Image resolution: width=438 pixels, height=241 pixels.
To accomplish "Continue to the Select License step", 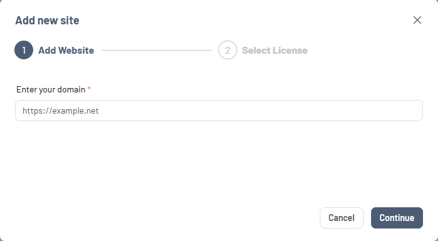I will [x=397, y=218].
